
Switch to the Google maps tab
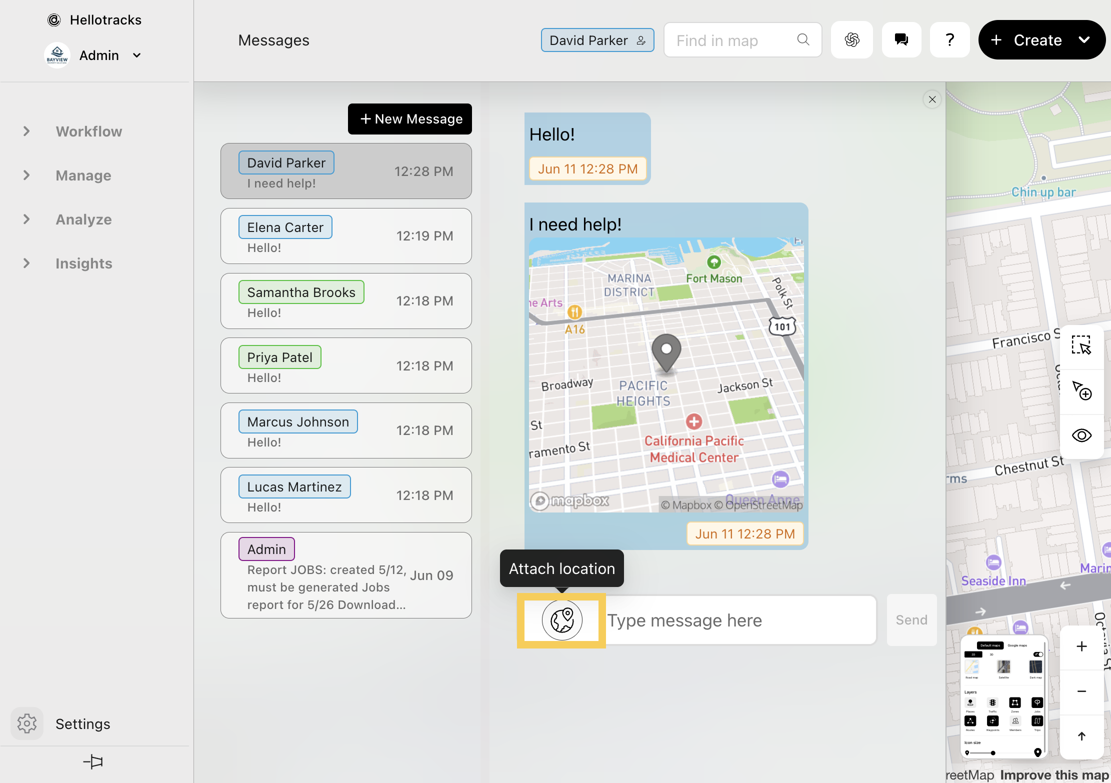[x=1017, y=645]
